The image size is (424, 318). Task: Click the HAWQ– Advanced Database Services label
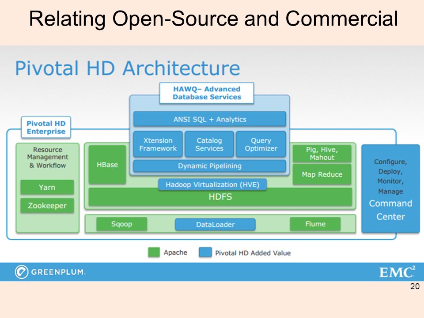pos(207,93)
